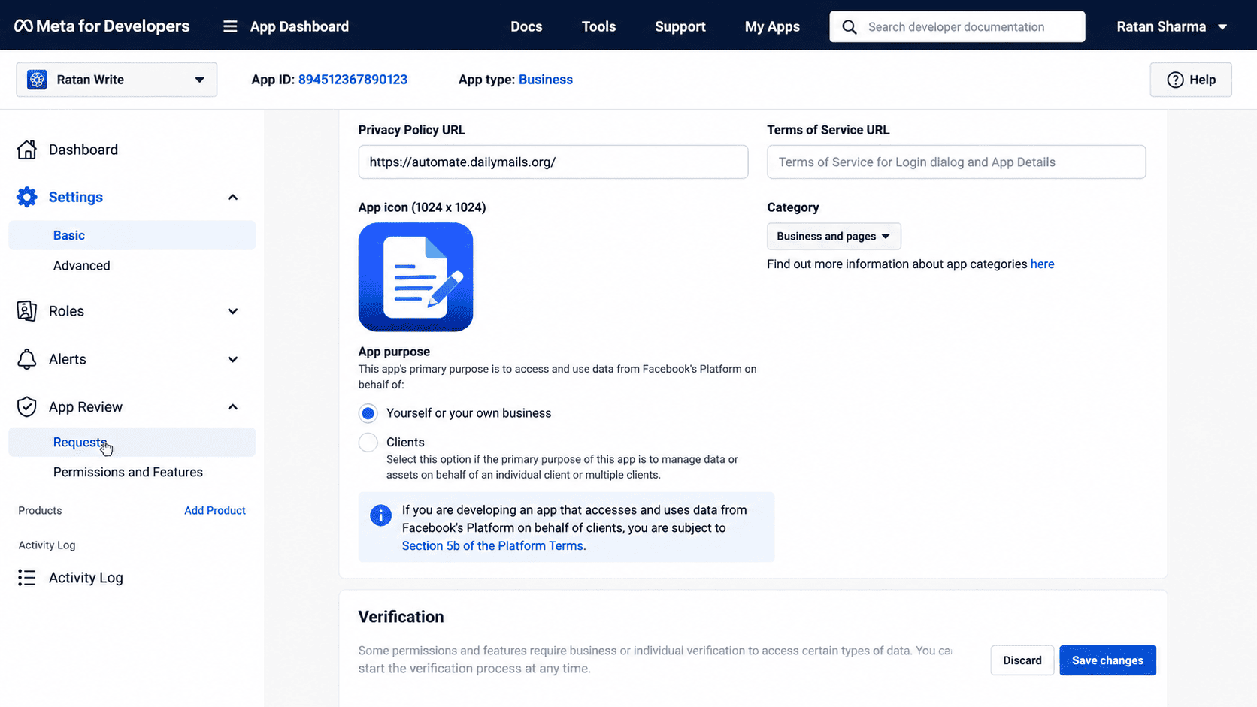Select the Clients radio option
The image size is (1257, 707).
click(368, 443)
